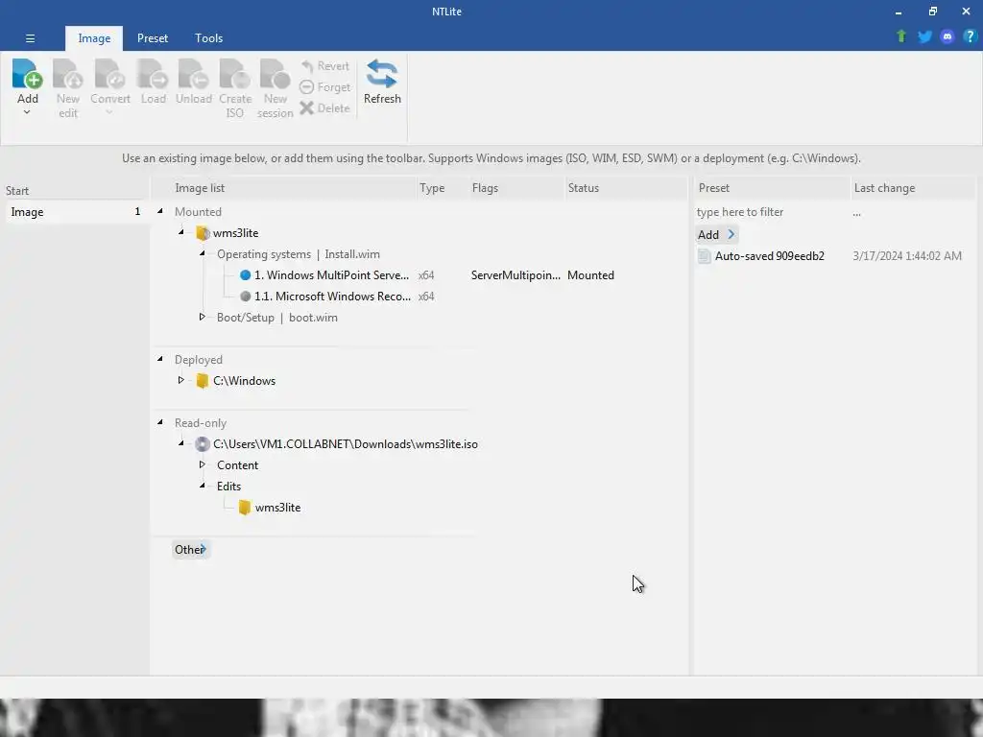Collapse the wms3lite.iso node
Screen dimensions: 983x737
tap(181, 443)
